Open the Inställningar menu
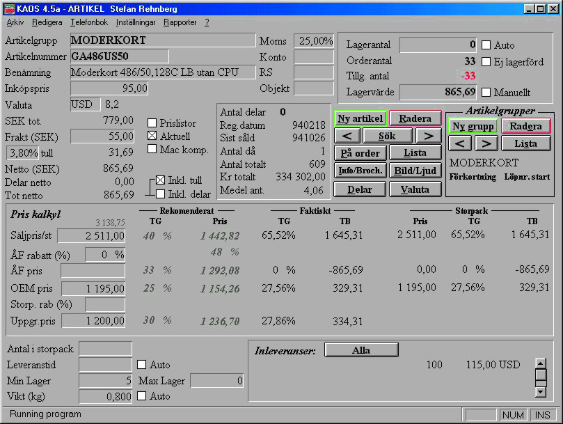 (135, 22)
